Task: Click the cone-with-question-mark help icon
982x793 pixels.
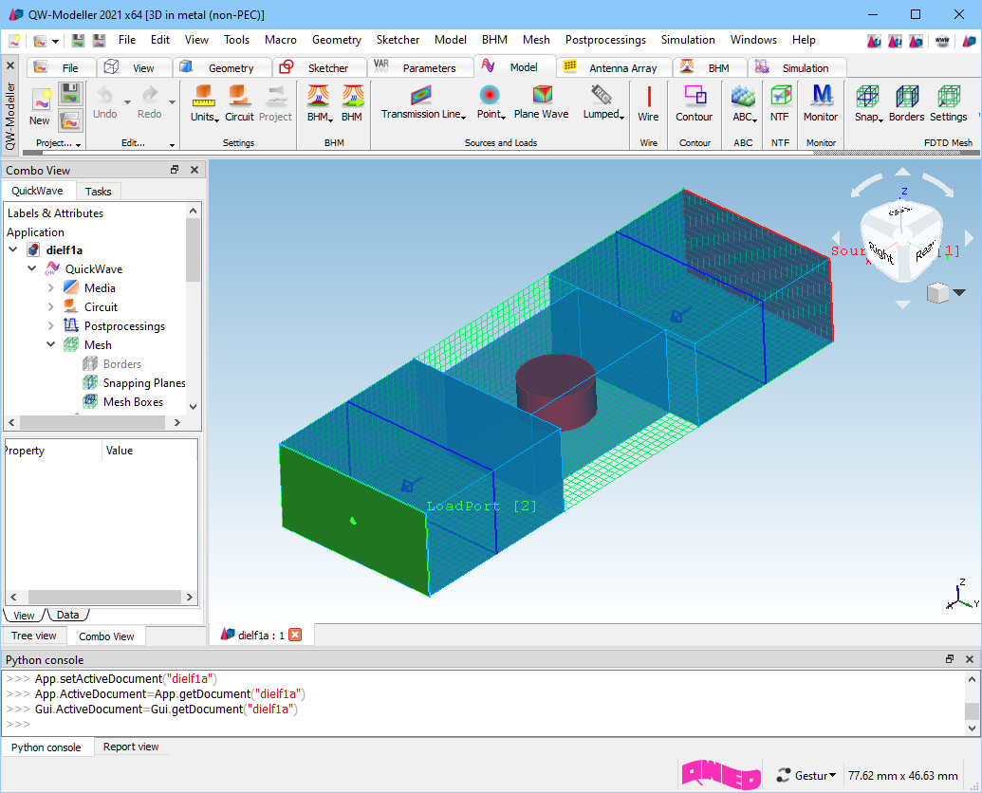Action: click(x=874, y=41)
